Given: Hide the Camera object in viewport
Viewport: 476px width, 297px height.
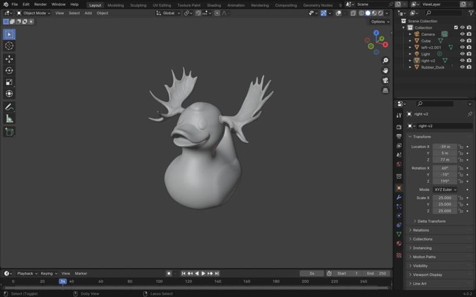Looking at the screenshot, I should pyautogui.click(x=462, y=34).
